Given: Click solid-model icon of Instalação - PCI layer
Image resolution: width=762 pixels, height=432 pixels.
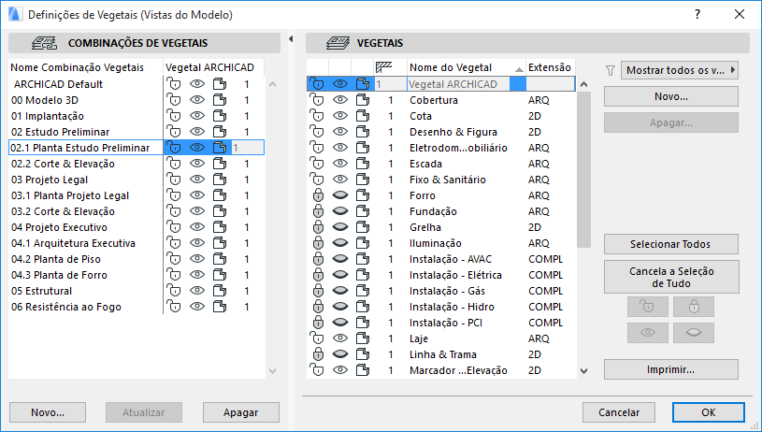Looking at the screenshot, I should tap(362, 323).
